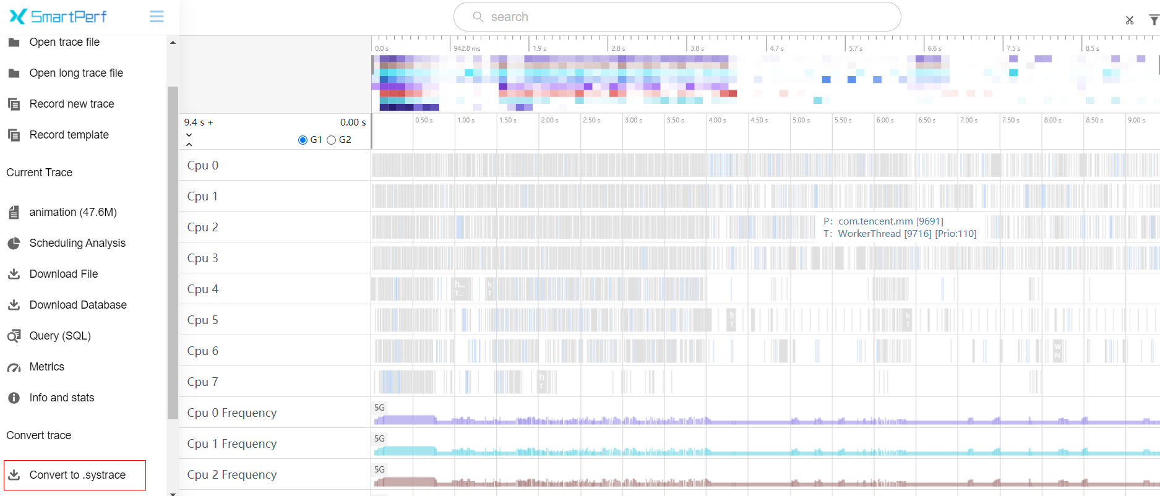This screenshot has height=496, width=1160.
Task: Click the Open trace file folder icon
Action: pyautogui.click(x=14, y=42)
